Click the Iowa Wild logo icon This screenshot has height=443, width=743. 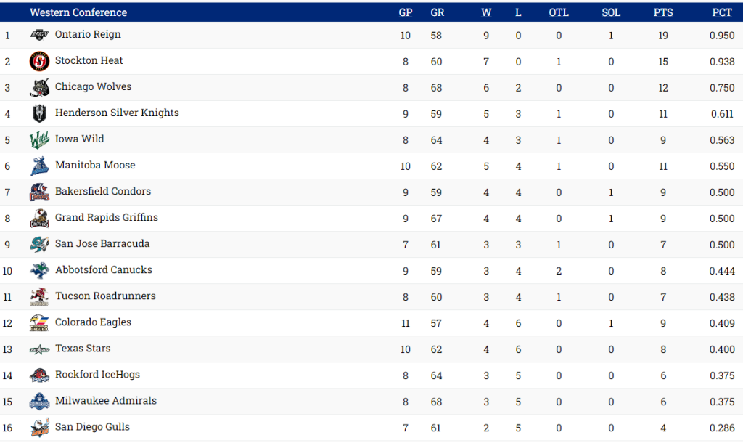pyautogui.click(x=39, y=140)
